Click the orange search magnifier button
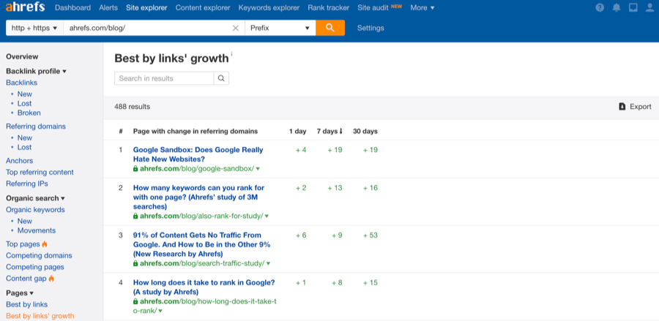Viewport: 659px width, 321px height. [330, 28]
